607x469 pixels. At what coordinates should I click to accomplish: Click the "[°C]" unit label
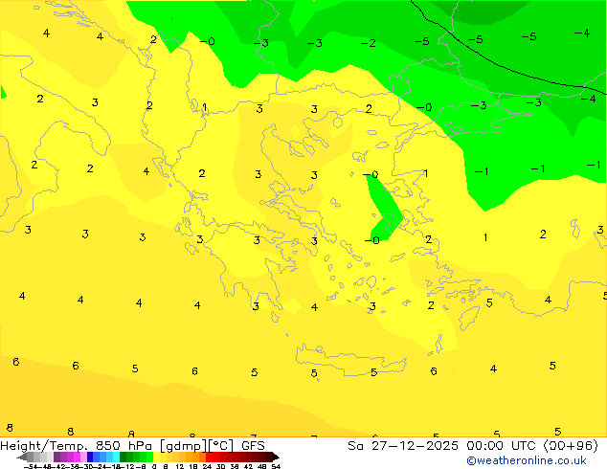pos(220,446)
